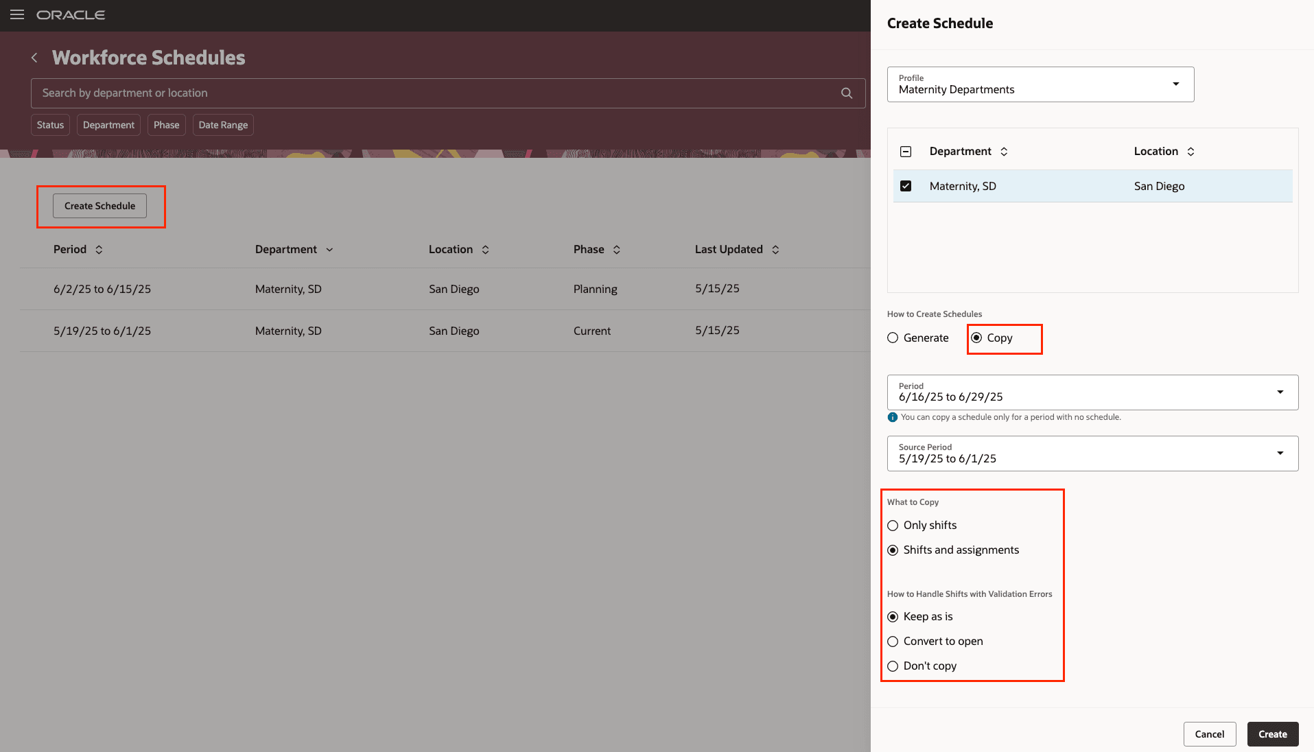Click Maternity, SD in the Current row
The width and height of the screenshot is (1314, 752).
pyautogui.click(x=288, y=331)
